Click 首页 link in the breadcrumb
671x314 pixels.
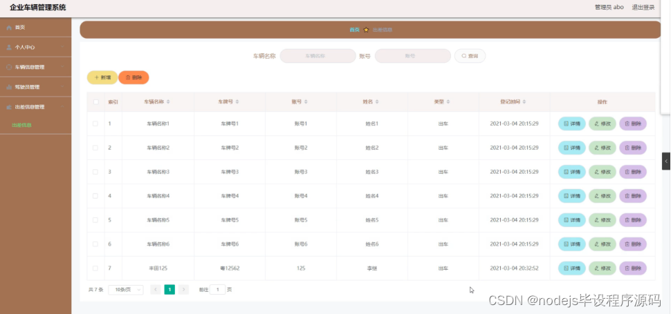pyautogui.click(x=354, y=30)
